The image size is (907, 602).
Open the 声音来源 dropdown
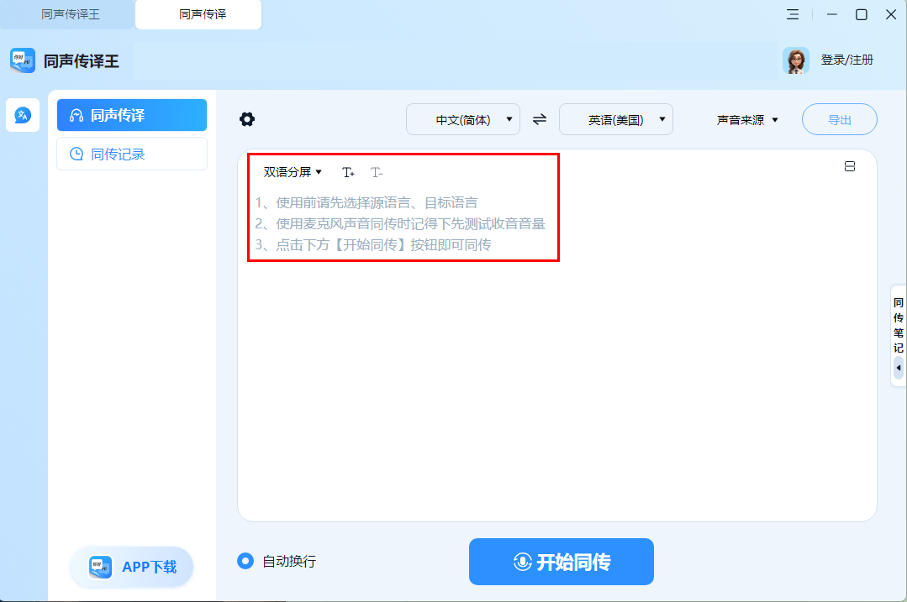[747, 120]
